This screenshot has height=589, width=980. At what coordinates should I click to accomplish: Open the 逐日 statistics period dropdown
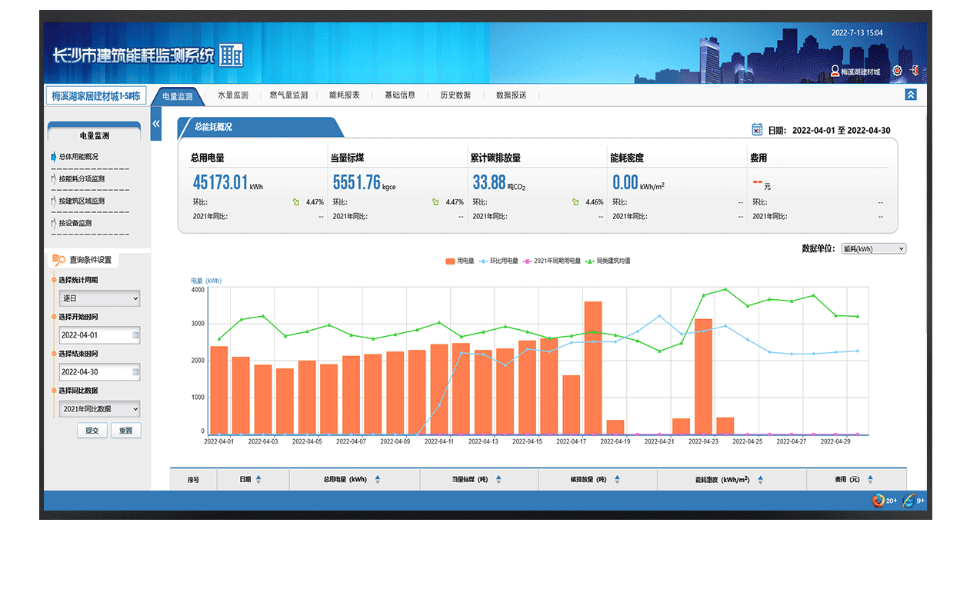pos(99,298)
